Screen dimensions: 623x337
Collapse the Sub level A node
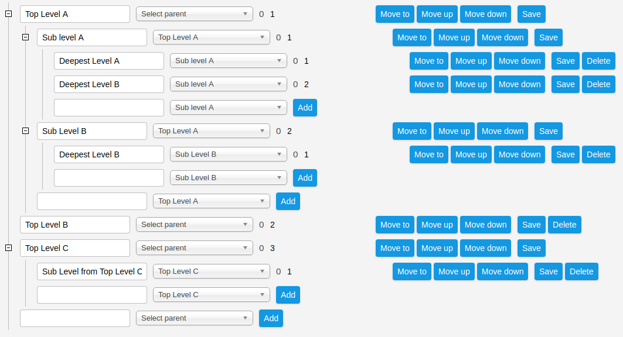pyautogui.click(x=25, y=37)
